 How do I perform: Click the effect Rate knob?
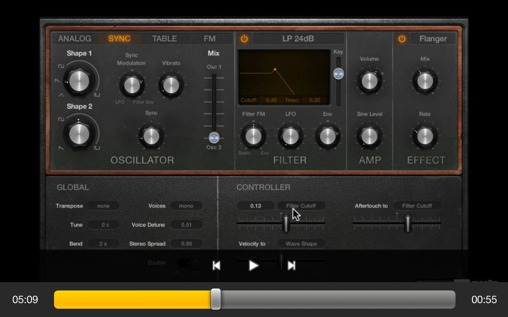pyautogui.click(x=425, y=136)
